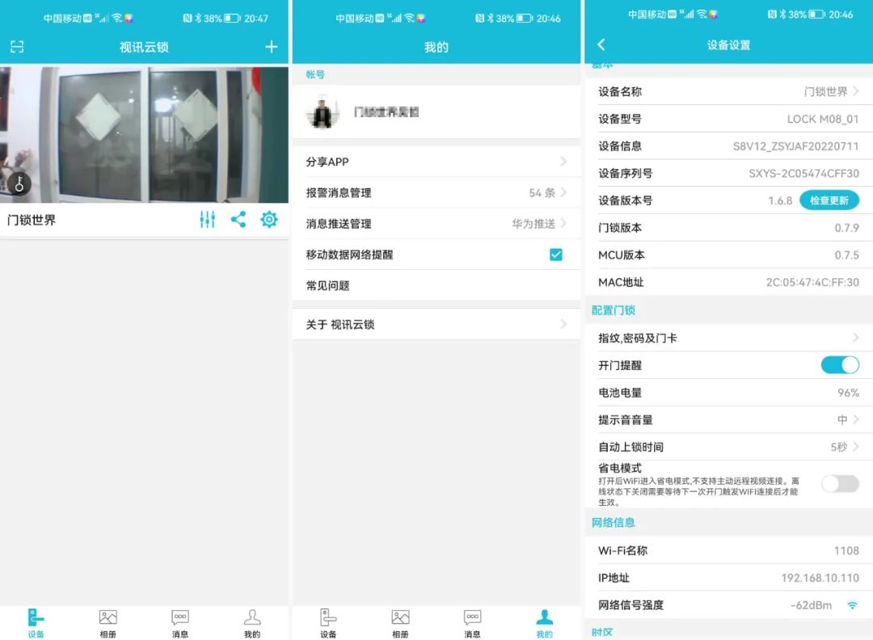Tap the unlock key icon on the camera preview
Image resolution: width=873 pixels, height=640 pixels.
19,184
